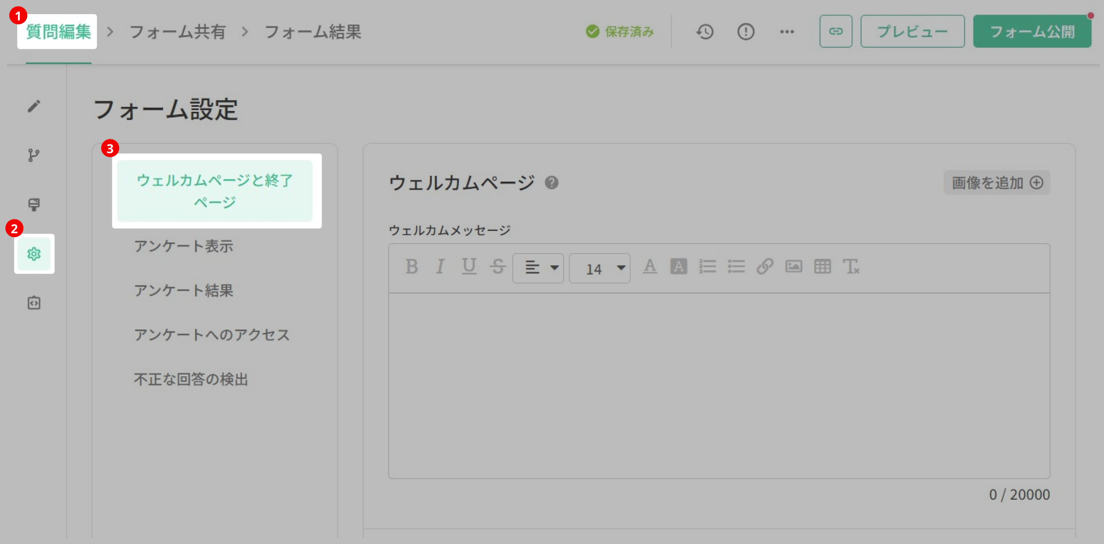This screenshot has height=544, width=1104.
Task: Select アンケート表示 settings item
Action: pos(184,246)
